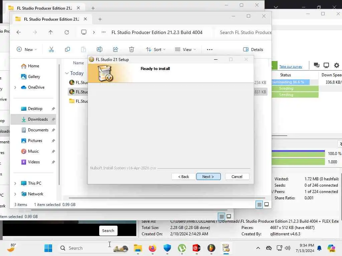Add a new tab in front Explorer window
342x256 pixels.
point(100,19)
